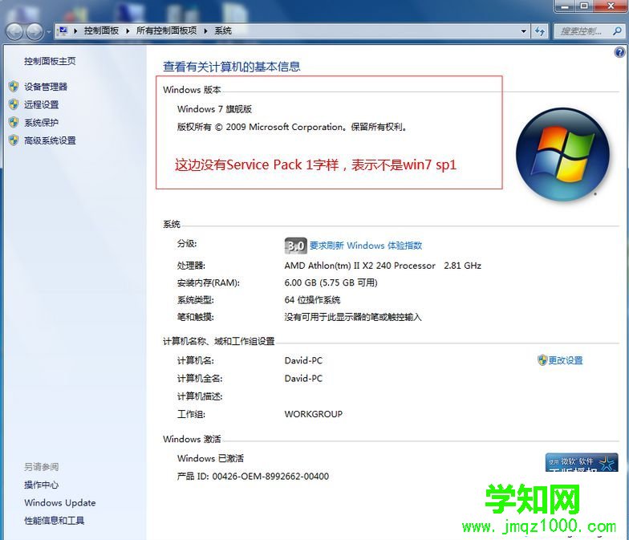Screen dimensions: 629x540
Task: Open 高级系统设置 from the sidebar
Action: [x=50, y=140]
